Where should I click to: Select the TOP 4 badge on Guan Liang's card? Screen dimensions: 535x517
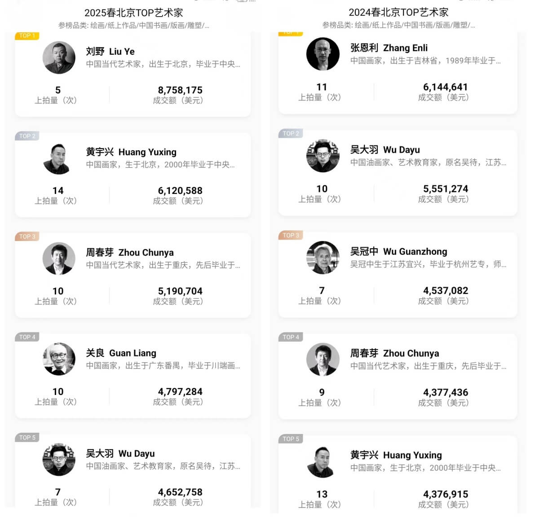[27, 337]
